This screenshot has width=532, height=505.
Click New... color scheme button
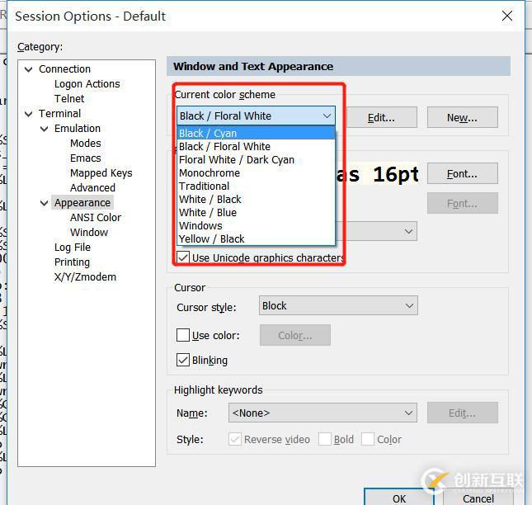tap(463, 117)
